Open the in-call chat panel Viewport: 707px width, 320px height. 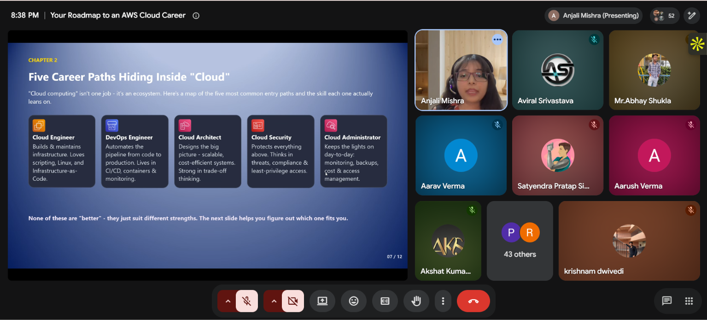click(x=666, y=301)
